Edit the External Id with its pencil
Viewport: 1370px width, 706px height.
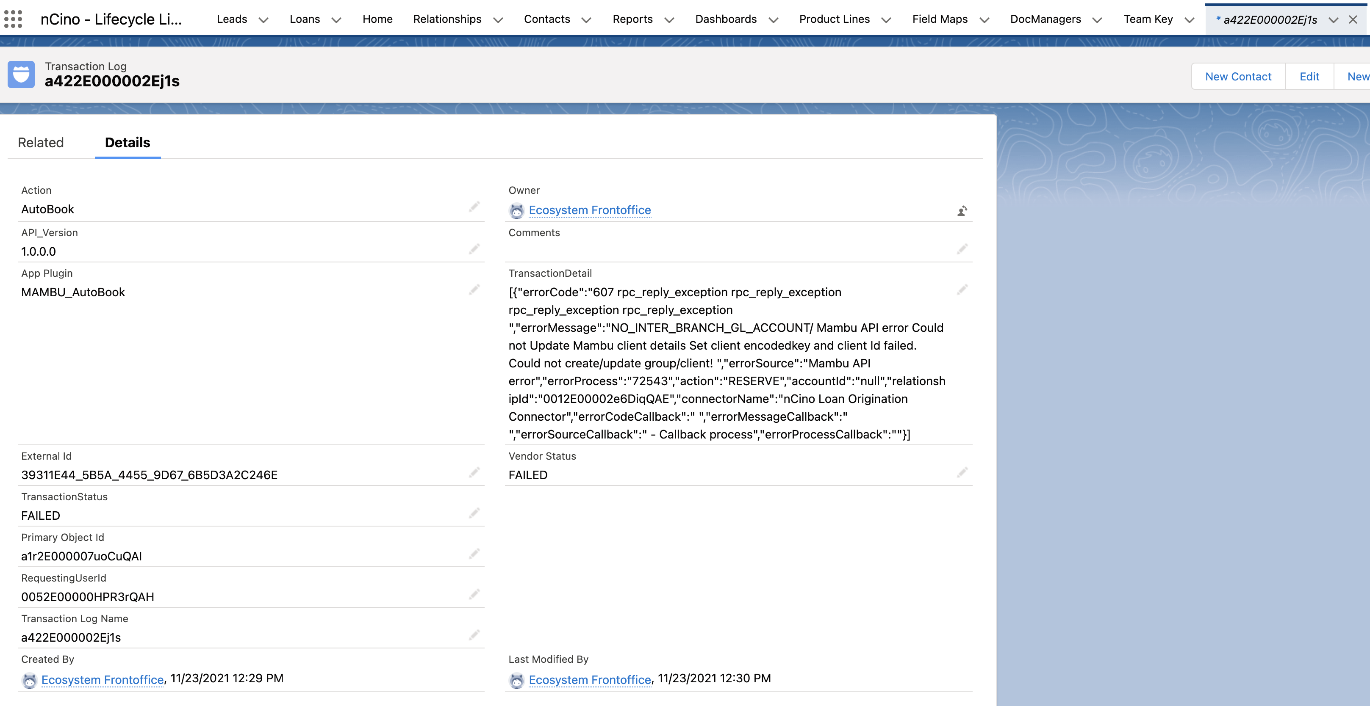(x=474, y=472)
